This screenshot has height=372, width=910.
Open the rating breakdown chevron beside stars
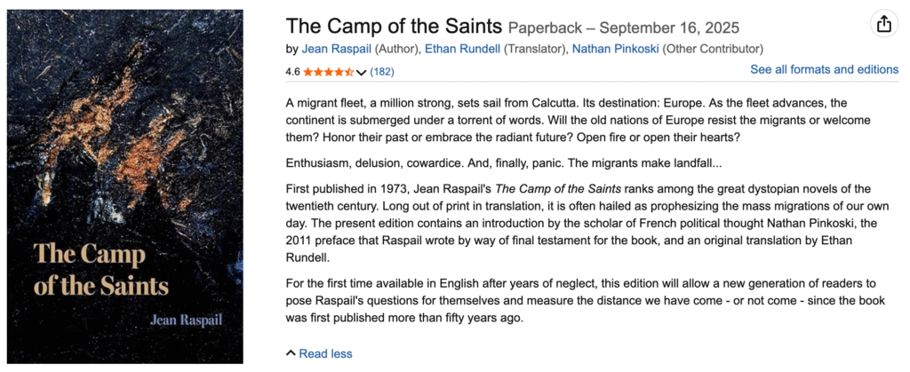[362, 72]
